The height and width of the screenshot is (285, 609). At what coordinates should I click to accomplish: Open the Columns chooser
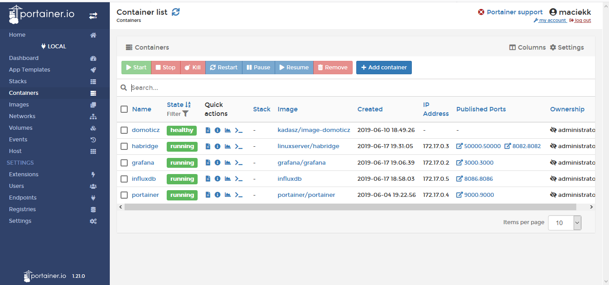[x=527, y=47]
